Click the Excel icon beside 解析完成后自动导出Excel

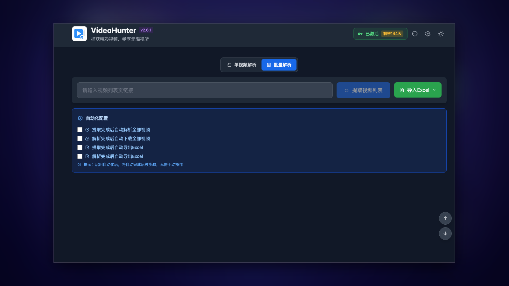pos(87,156)
